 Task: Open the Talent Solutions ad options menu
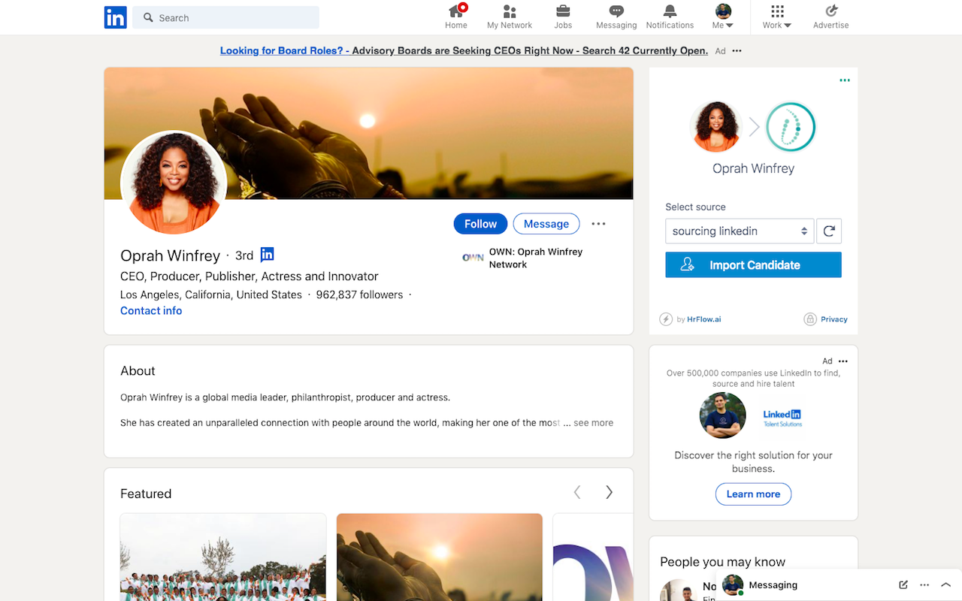[x=843, y=361]
